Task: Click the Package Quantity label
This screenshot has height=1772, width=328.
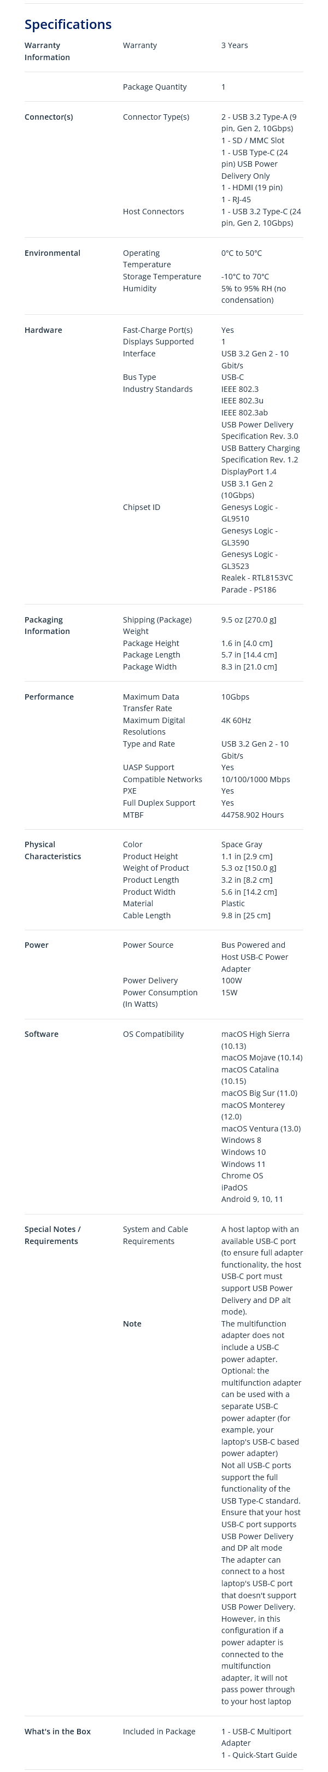Action: tap(154, 87)
